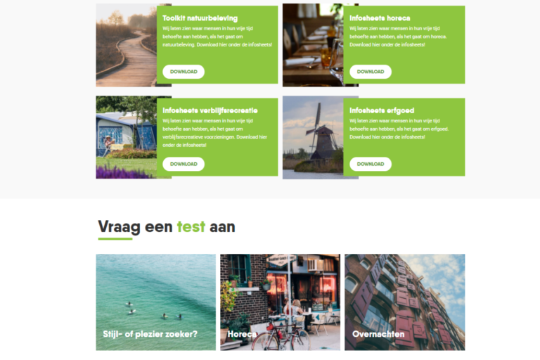This screenshot has height=360, width=540.
Task: Select the Stijl- of plezier zoeker? tile
Action: pos(155,302)
